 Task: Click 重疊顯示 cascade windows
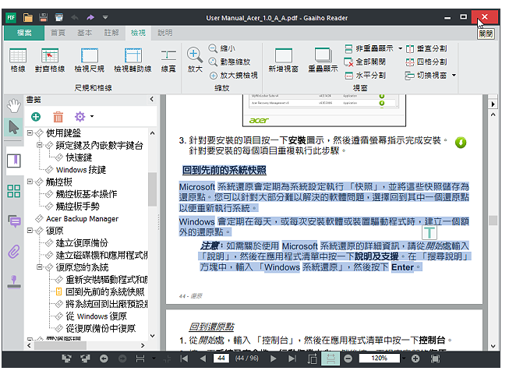(x=323, y=60)
